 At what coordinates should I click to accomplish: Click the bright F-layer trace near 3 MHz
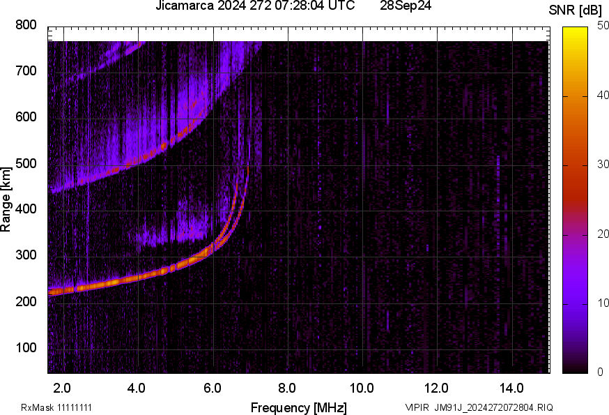(x=101, y=285)
